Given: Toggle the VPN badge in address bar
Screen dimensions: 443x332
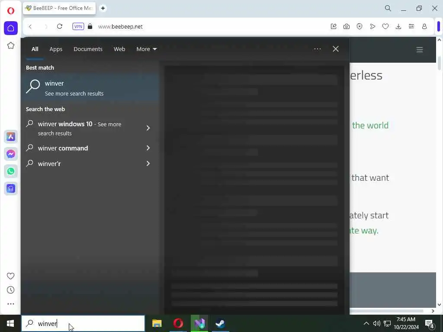Looking at the screenshot, I should click(x=78, y=26).
